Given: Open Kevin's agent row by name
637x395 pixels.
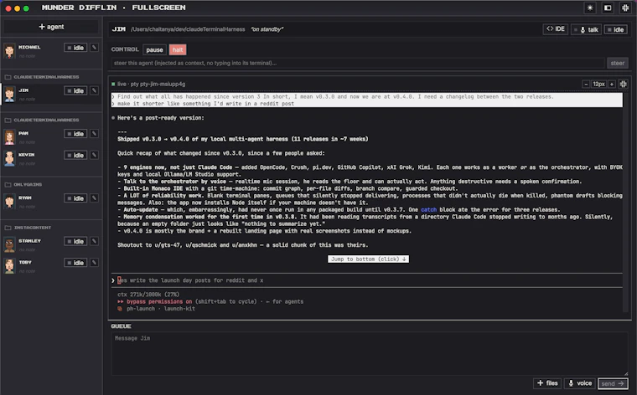Looking at the screenshot, I should [x=27, y=155].
